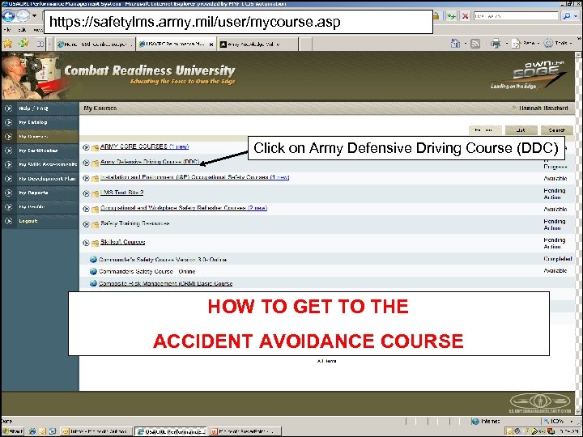Open the Tools menu dropdown

[x=557, y=44]
